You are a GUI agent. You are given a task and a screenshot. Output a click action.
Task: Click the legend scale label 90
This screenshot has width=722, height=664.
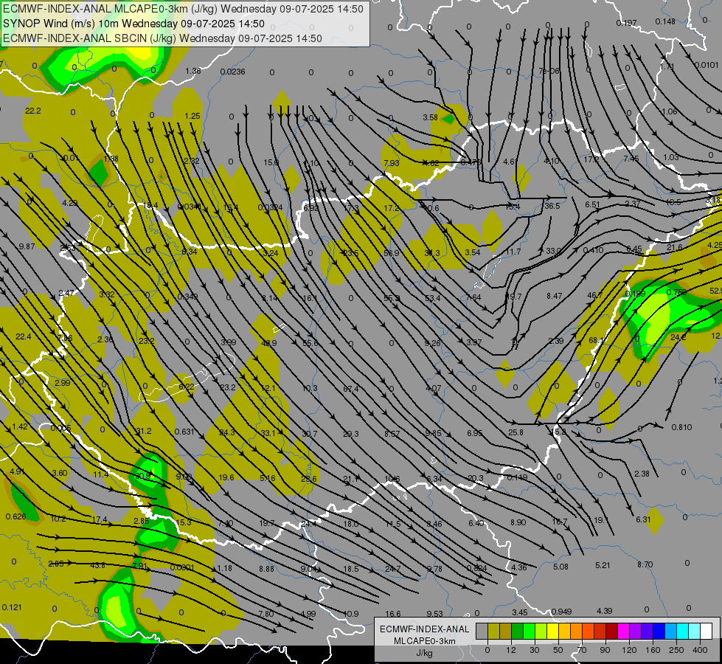coord(605,650)
